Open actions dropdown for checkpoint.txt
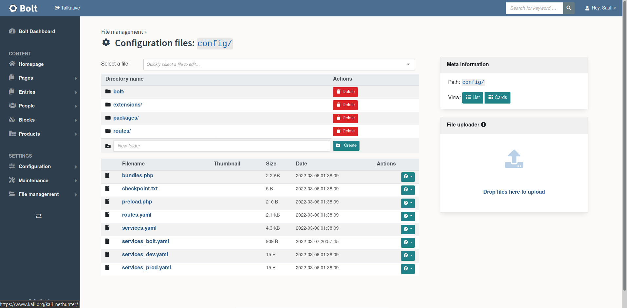The width and height of the screenshot is (627, 308). pos(408,190)
